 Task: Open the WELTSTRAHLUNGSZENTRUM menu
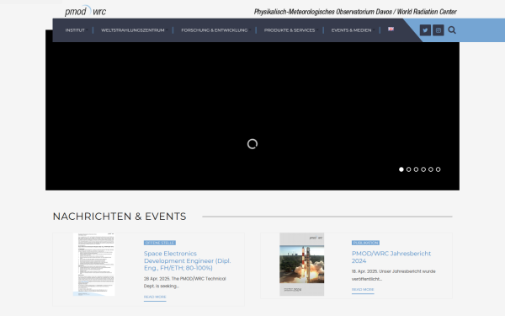point(134,30)
